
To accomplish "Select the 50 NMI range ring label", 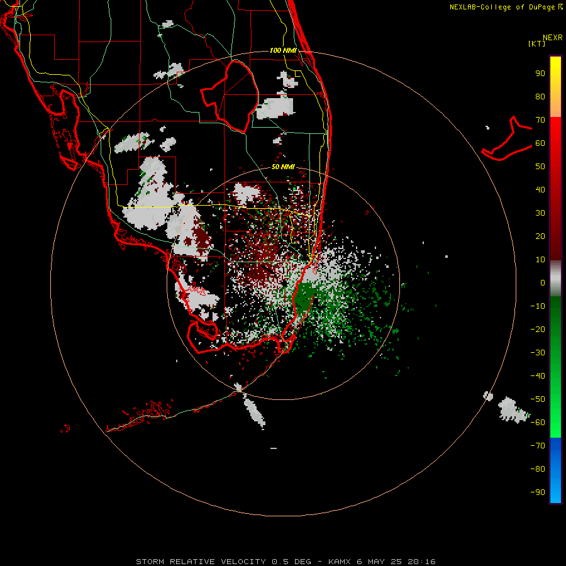I will point(283,167).
